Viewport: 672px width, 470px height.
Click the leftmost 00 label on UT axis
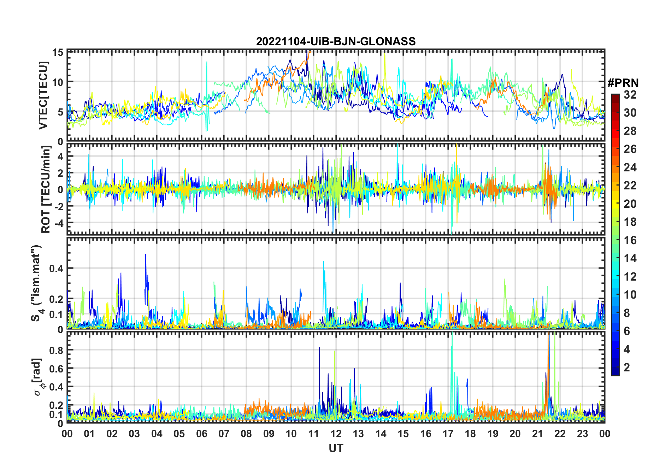67,434
